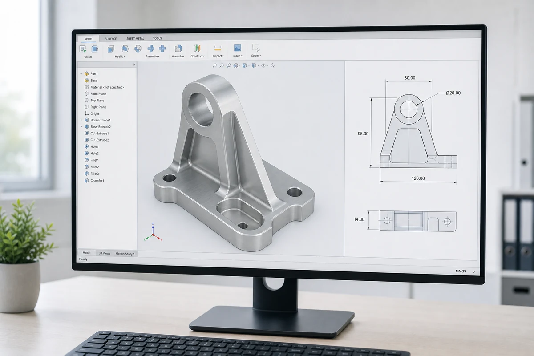The width and height of the screenshot is (534, 356).
Task: Expand the Boss-Extrude1 node arrow
Action: pyautogui.click(x=81, y=120)
